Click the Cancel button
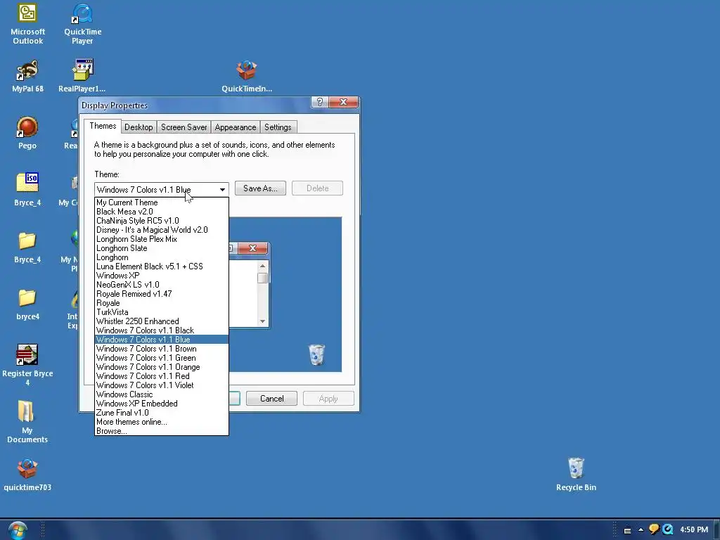Viewport: 720px width, 540px height. 272,399
